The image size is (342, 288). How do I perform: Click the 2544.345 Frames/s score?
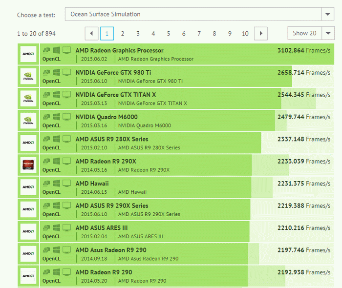point(304,95)
